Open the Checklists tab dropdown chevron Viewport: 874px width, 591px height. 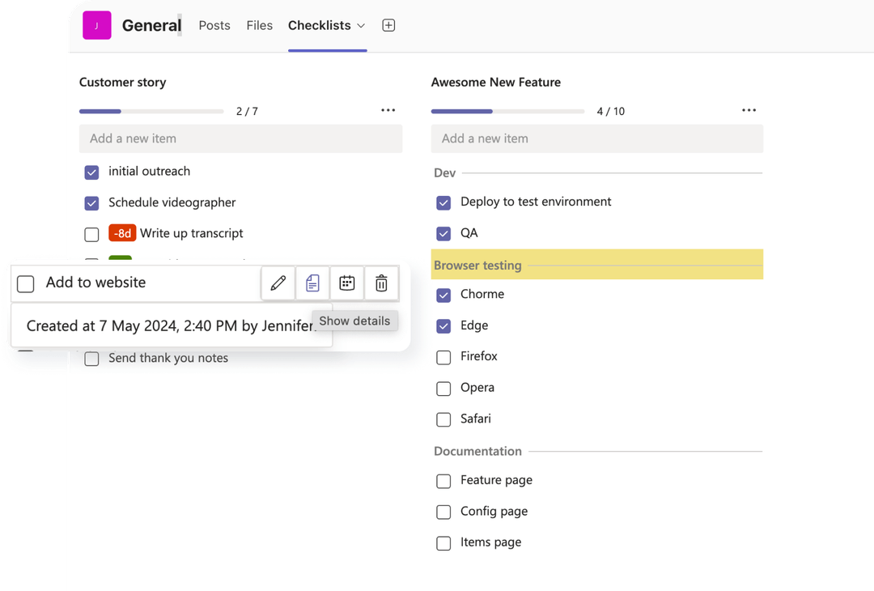pos(362,25)
